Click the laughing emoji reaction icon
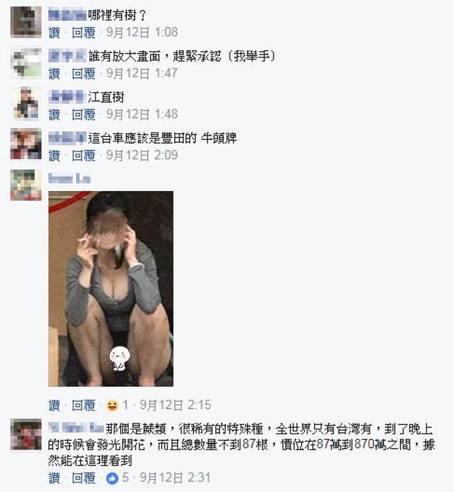454x492 pixels. pyautogui.click(x=112, y=405)
